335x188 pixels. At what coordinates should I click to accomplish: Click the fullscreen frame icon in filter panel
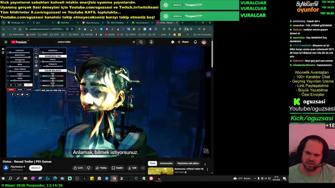point(36,62)
